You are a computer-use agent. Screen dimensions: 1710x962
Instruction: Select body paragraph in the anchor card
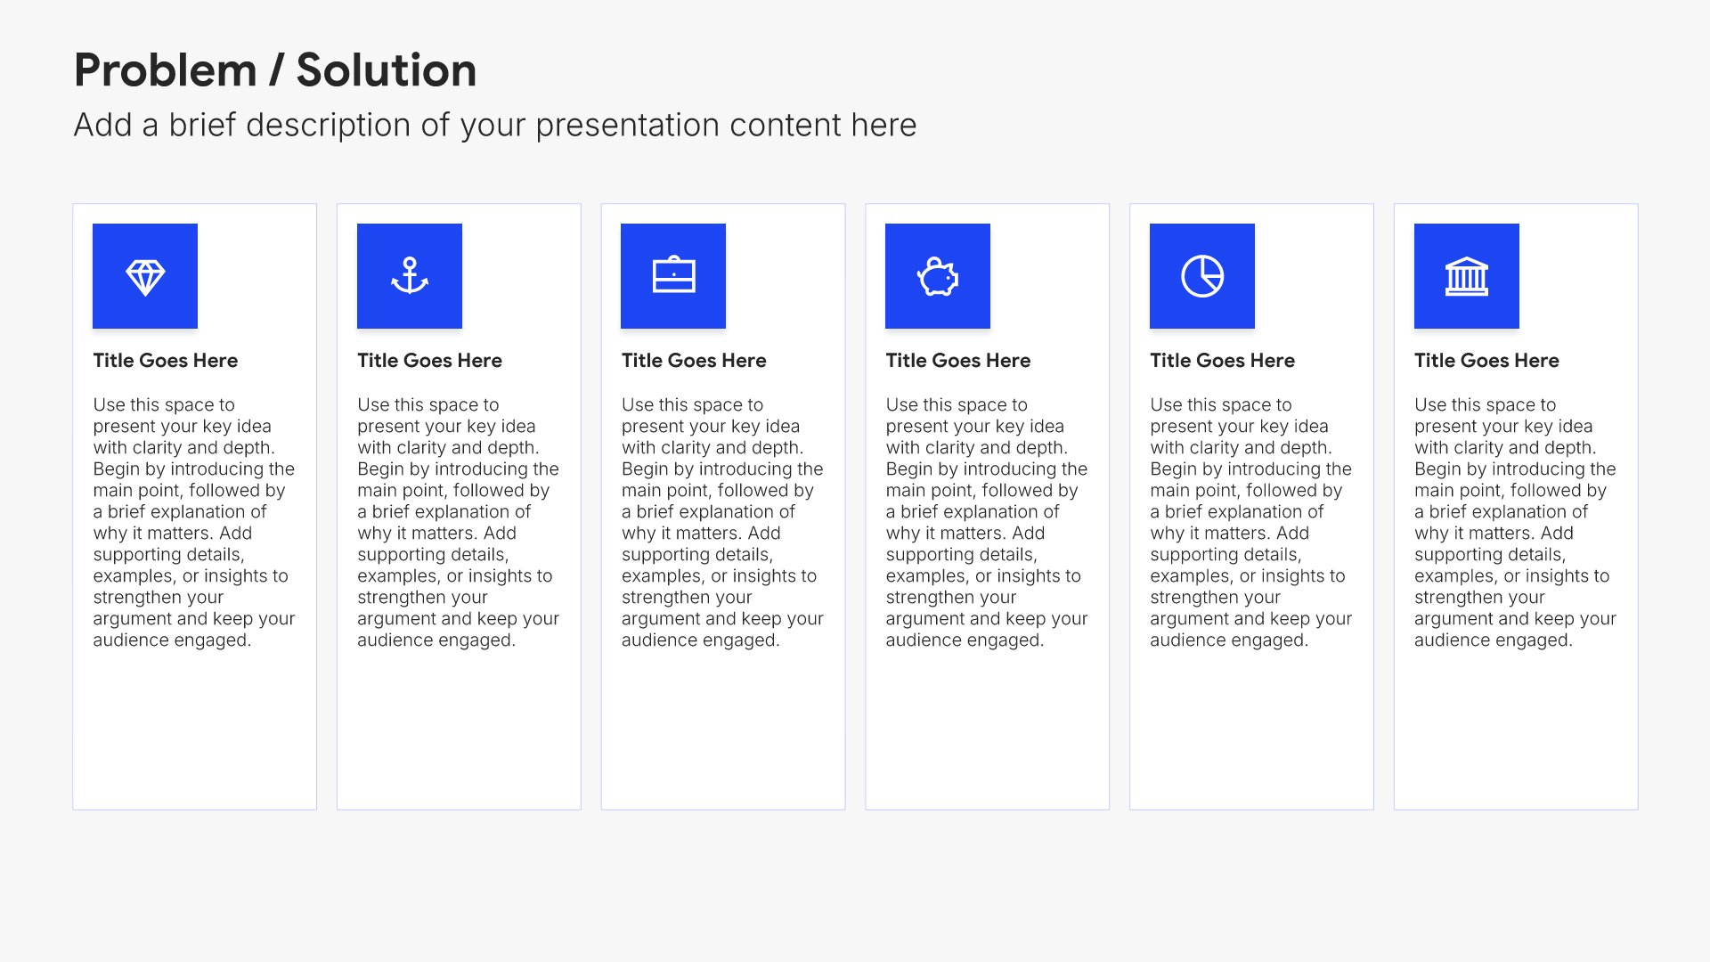coord(459,523)
